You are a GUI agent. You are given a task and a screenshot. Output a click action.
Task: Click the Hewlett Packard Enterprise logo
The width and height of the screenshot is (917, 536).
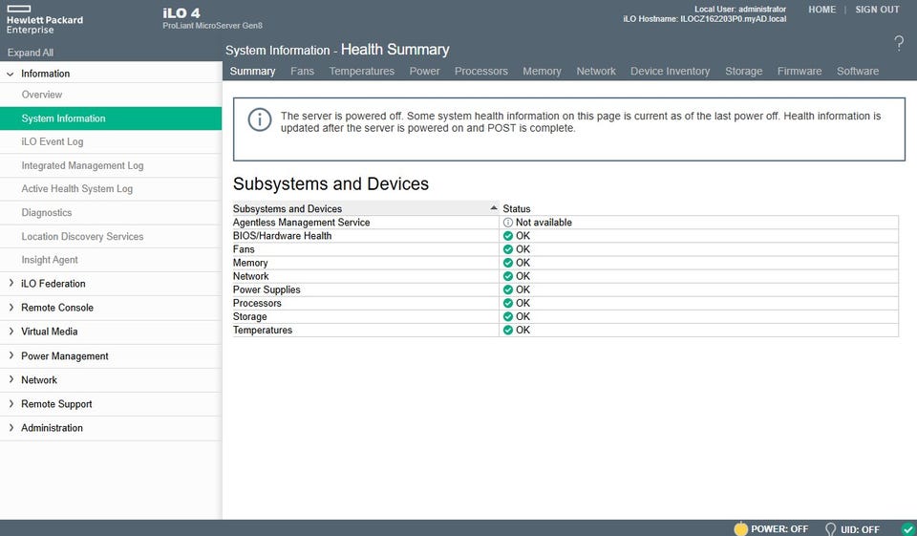[45, 19]
